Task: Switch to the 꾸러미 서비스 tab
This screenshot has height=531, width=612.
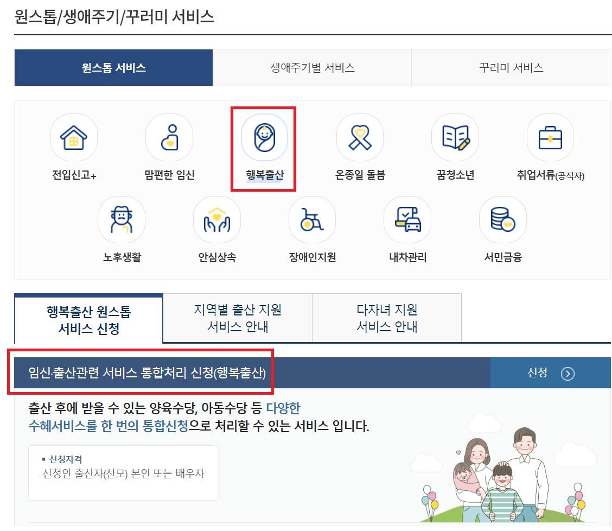Action: [x=511, y=67]
